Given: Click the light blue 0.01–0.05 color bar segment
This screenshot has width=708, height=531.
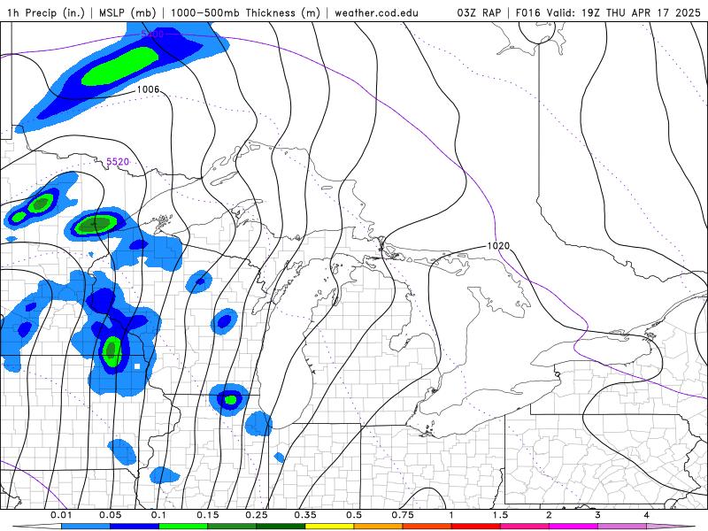Looking at the screenshot, I should click(x=86, y=527).
